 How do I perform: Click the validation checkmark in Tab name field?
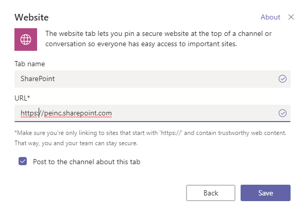click(x=282, y=79)
